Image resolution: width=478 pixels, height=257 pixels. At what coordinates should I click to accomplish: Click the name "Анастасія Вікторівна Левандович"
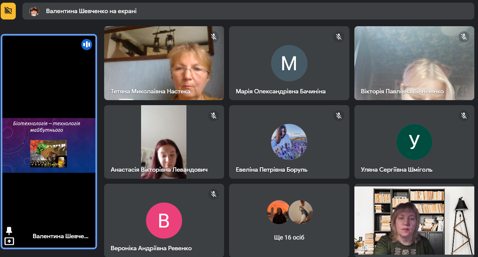point(159,170)
